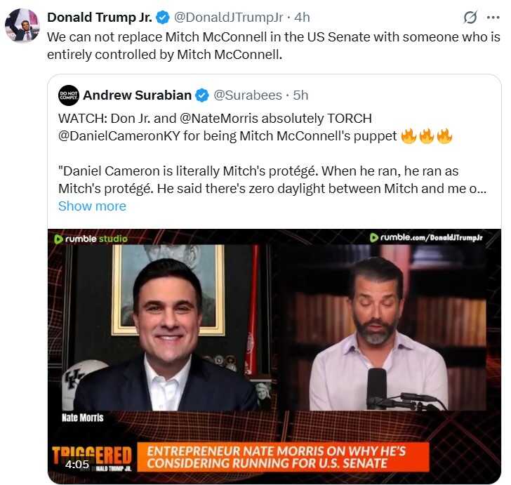Click the 4h post timestamp
This screenshot has width=511, height=485.
click(300, 17)
